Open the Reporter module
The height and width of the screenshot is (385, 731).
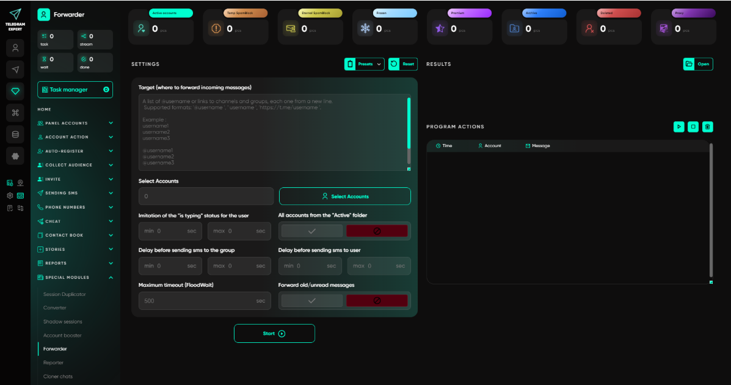point(53,362)
